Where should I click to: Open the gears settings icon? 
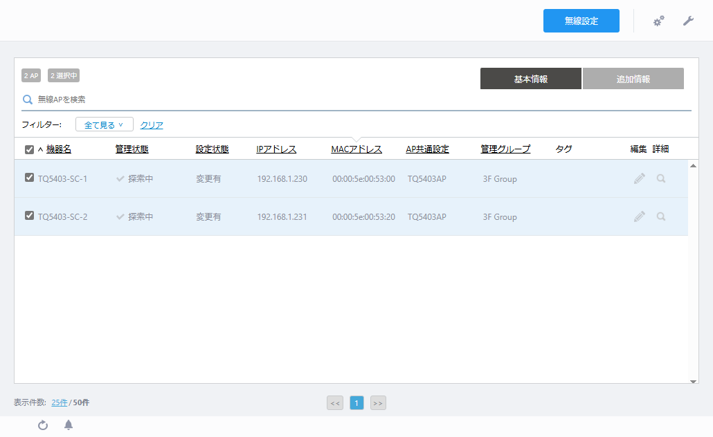coord(658,21)
